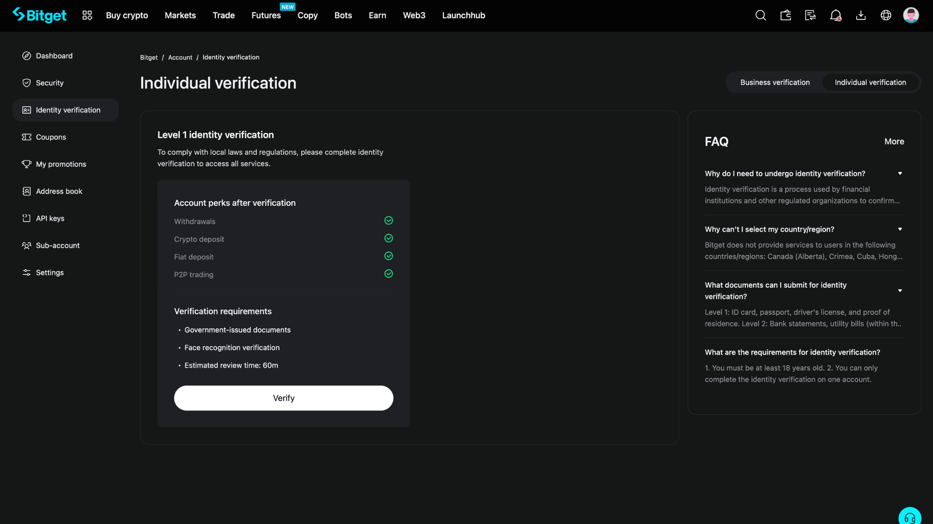
Task: Click Account in the breadcrumb
Action: coord(180,57)
